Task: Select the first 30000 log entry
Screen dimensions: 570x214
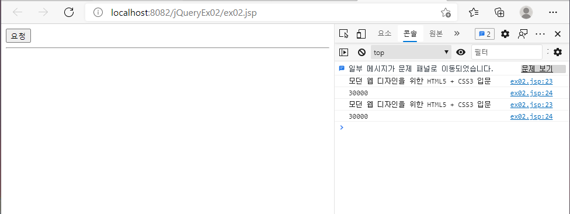Action: click(358, 93)
